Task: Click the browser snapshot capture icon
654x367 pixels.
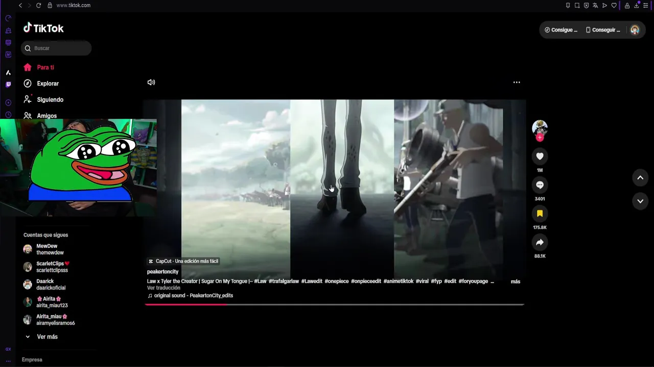Action: [577, 6]
